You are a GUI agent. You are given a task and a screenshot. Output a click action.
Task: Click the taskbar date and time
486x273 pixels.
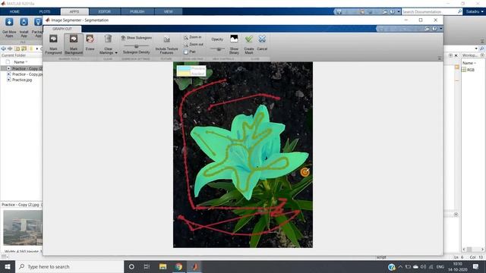click(457, 266)
